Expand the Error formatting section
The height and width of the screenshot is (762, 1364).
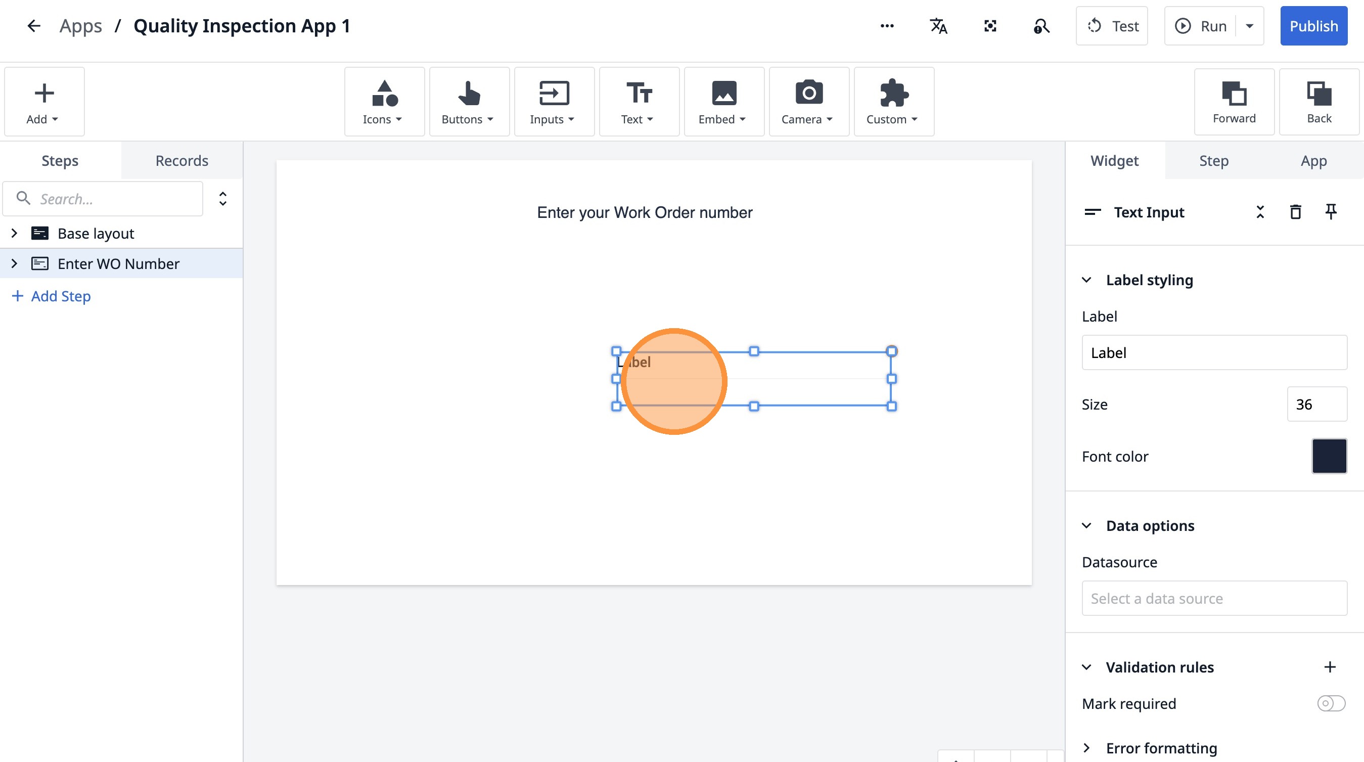[1086, 748]
